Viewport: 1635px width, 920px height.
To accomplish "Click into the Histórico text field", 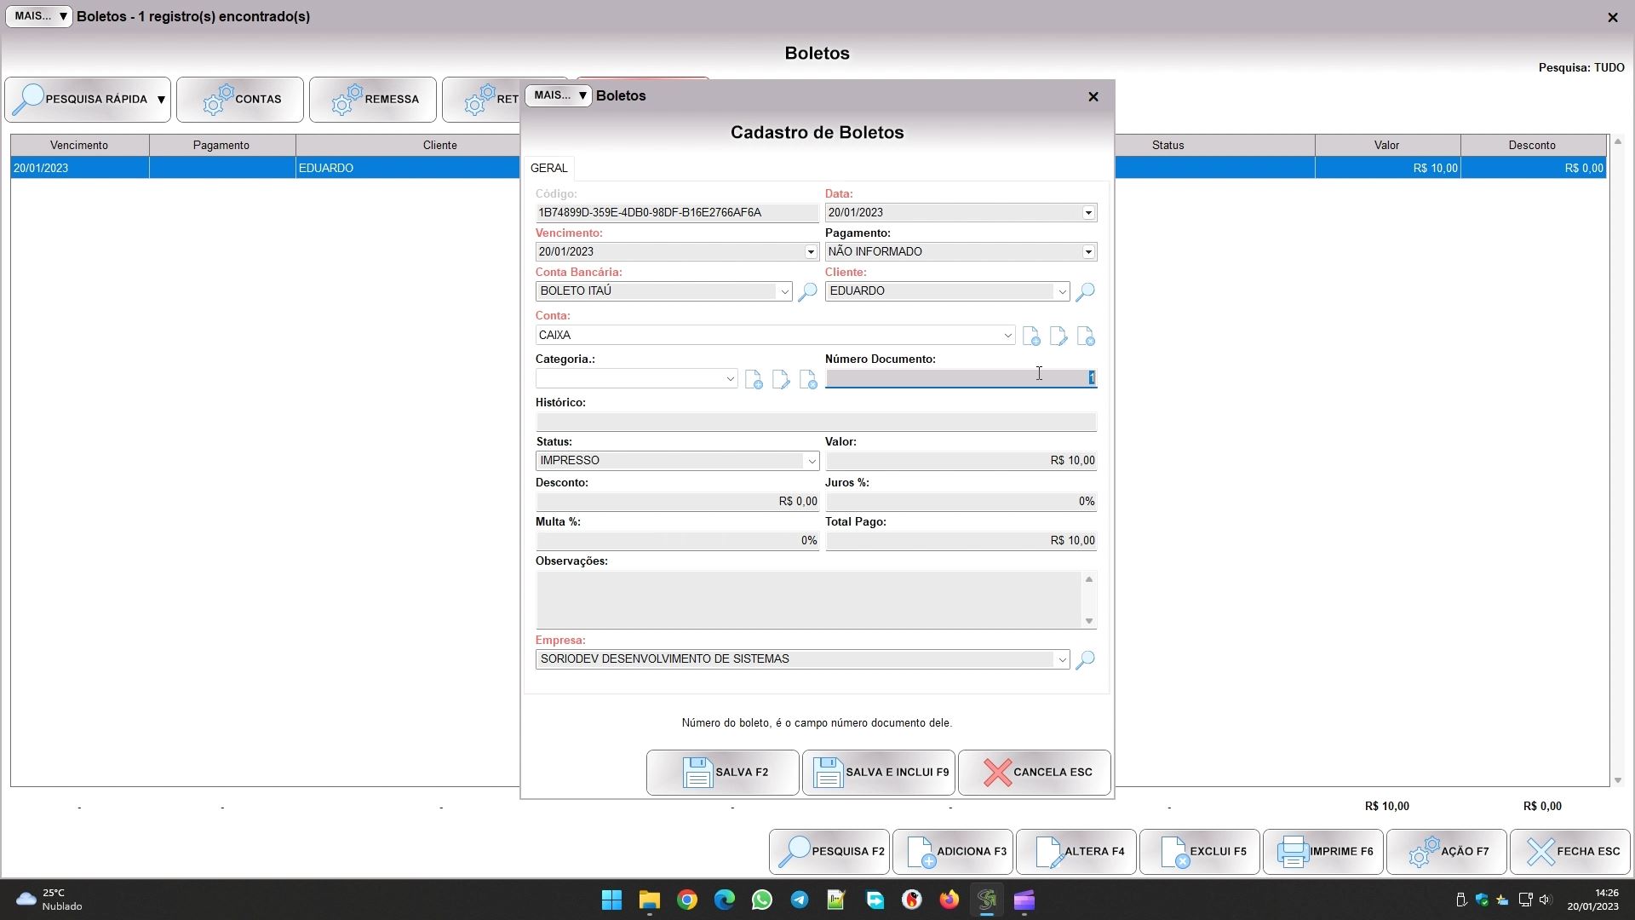I will pos(815,423).
